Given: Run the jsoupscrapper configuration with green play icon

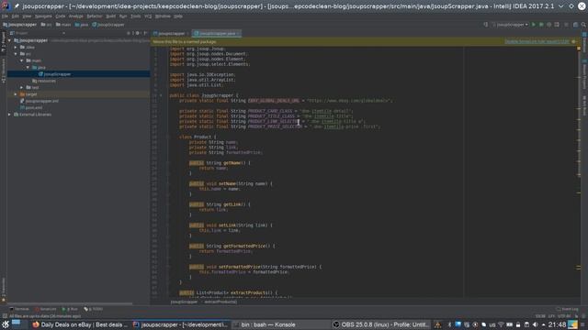Looking at the screenshot, I should (x=533, y=25).
